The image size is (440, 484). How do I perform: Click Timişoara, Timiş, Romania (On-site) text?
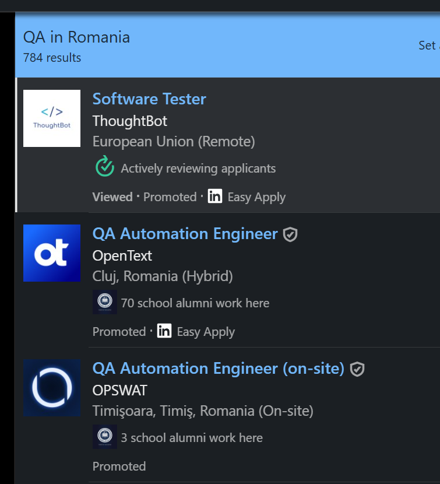[x=203, y=411]
